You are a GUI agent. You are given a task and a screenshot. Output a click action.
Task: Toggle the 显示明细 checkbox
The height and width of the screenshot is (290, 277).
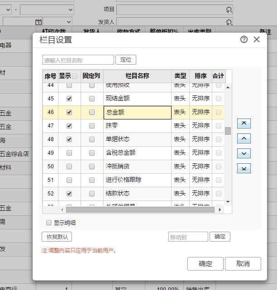49,223
